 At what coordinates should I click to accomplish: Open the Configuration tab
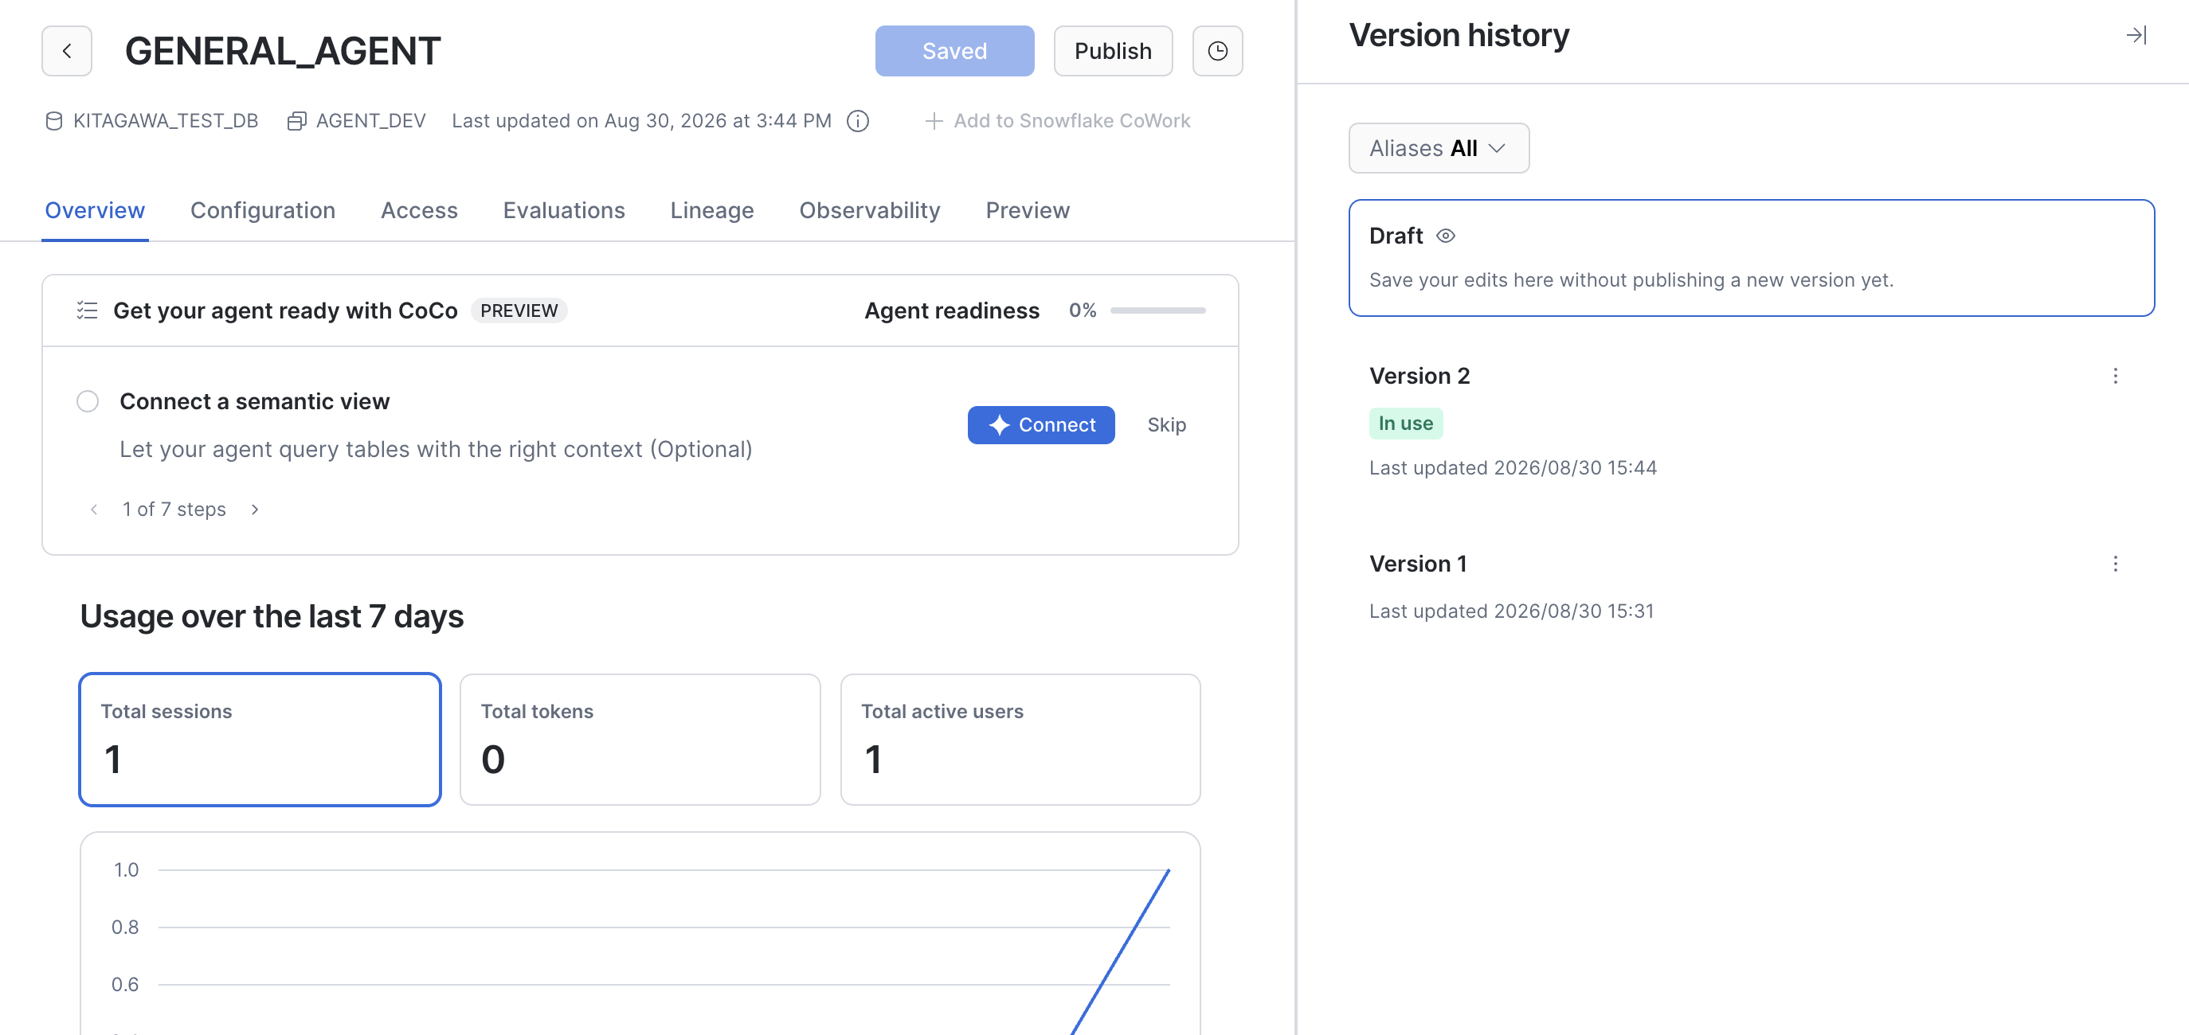coord(263,210)
